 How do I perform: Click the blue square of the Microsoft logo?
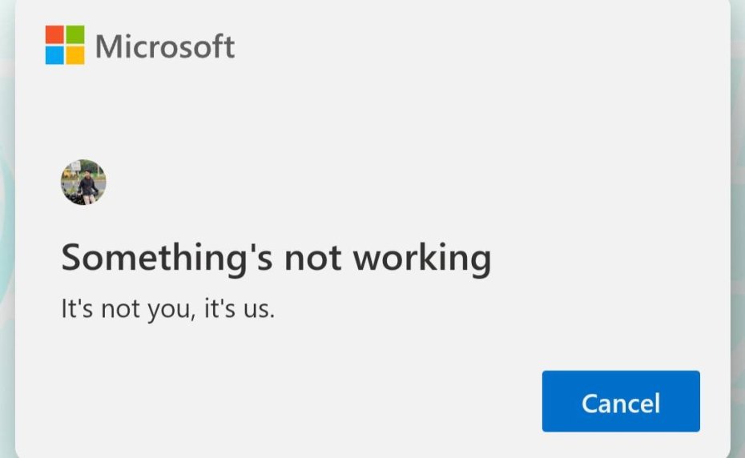(54, 55)
